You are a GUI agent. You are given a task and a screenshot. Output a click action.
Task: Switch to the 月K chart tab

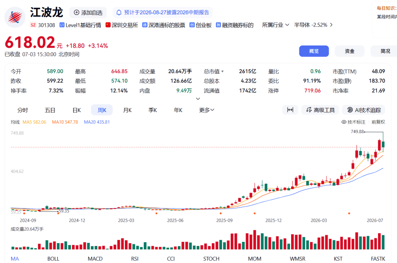click(127, 110)
